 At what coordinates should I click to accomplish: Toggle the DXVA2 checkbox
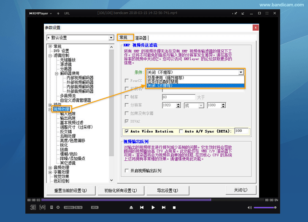pyautogui.click(x=127, y=121)
